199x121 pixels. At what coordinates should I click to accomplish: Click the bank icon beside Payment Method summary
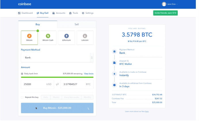pos(114,51)
